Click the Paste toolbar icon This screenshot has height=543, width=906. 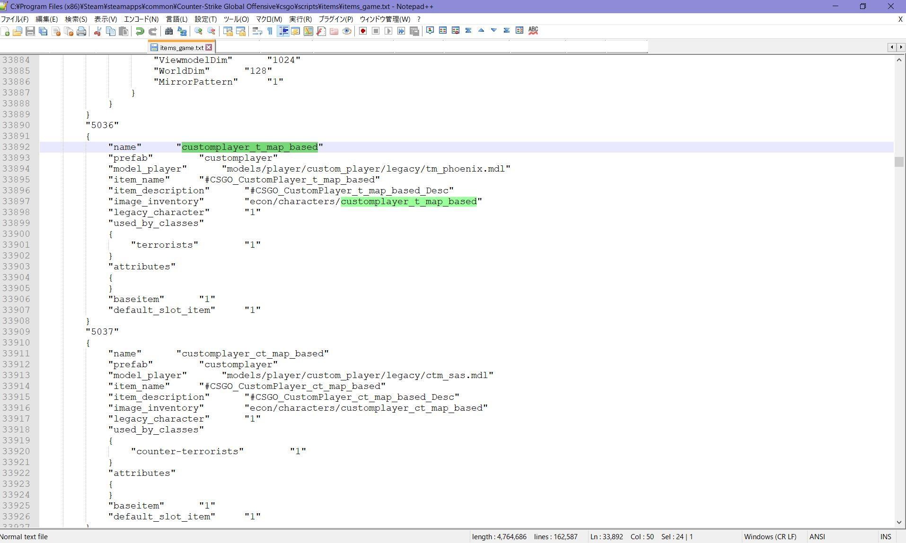123,31
